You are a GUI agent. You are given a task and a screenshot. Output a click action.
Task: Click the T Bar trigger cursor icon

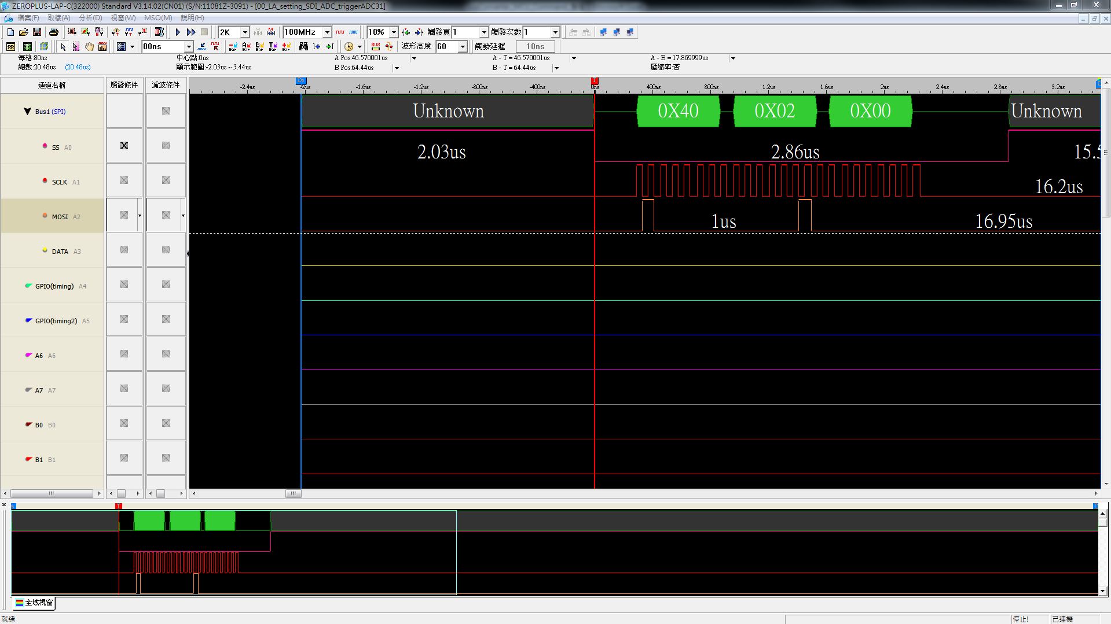click(x=273, y=47)
